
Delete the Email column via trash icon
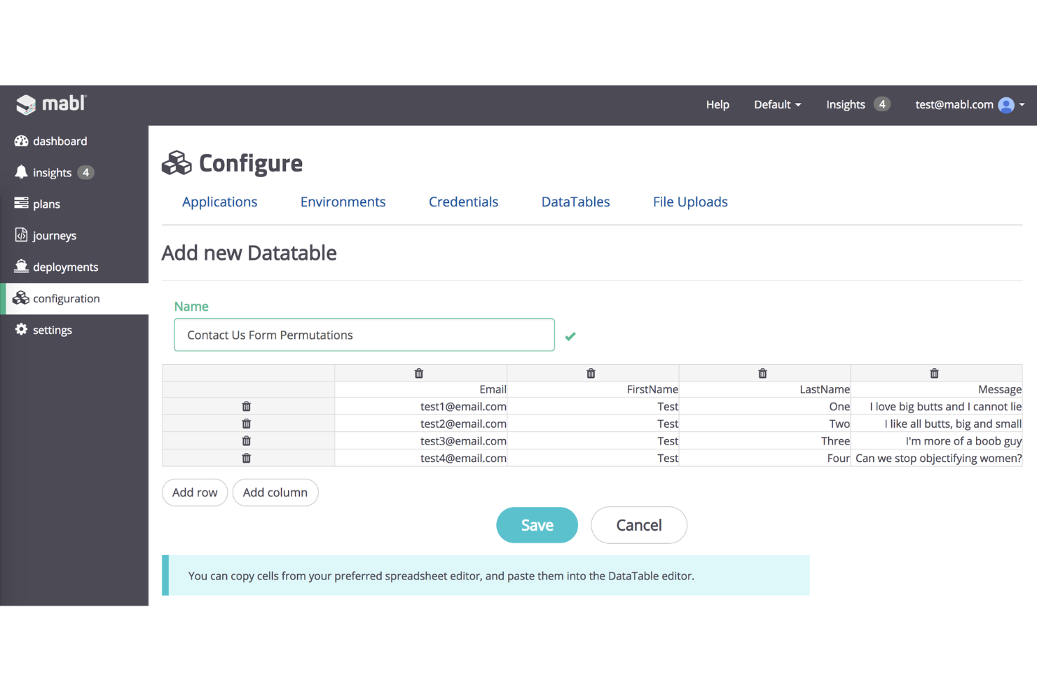coord(419,373)
